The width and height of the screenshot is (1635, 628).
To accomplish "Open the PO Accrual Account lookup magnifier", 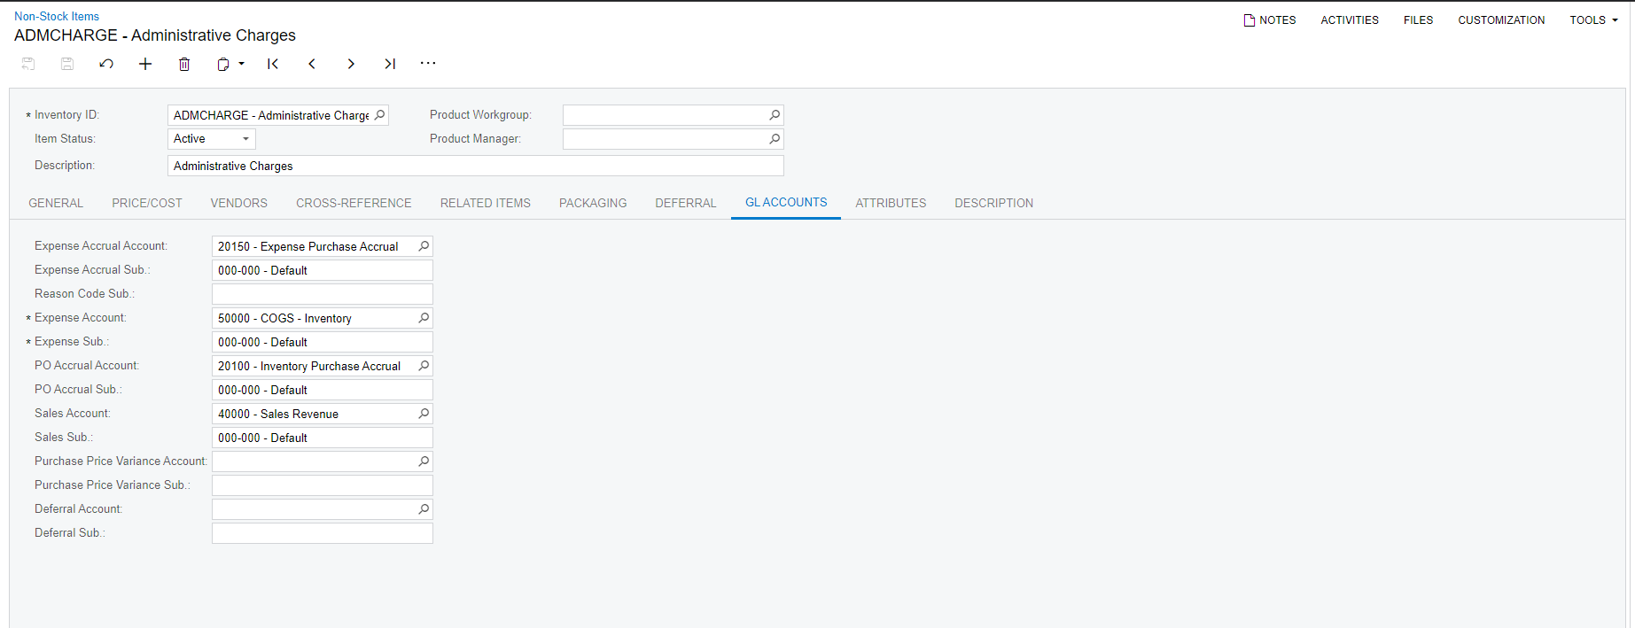I will (424, 366).
